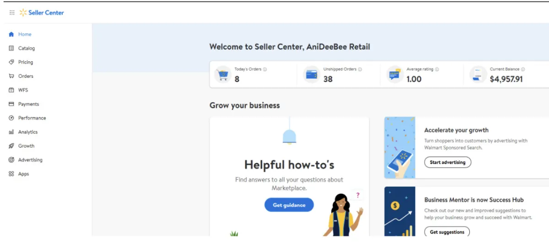The image size is (549, 245).
Task: Click the Unshipped Orders card icon
Action: pyautogui.click(x=312, y=74)
